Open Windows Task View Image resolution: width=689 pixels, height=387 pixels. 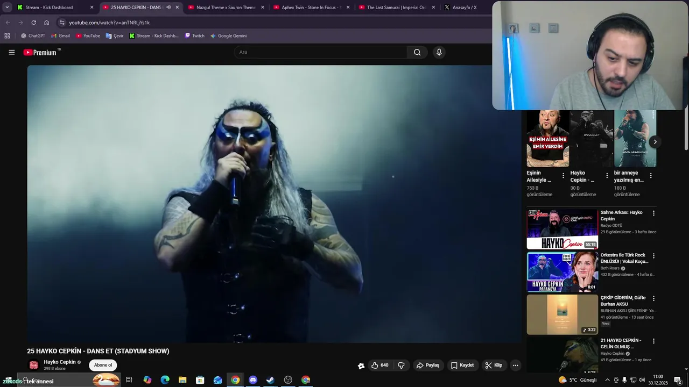click(x=129, y=380)
